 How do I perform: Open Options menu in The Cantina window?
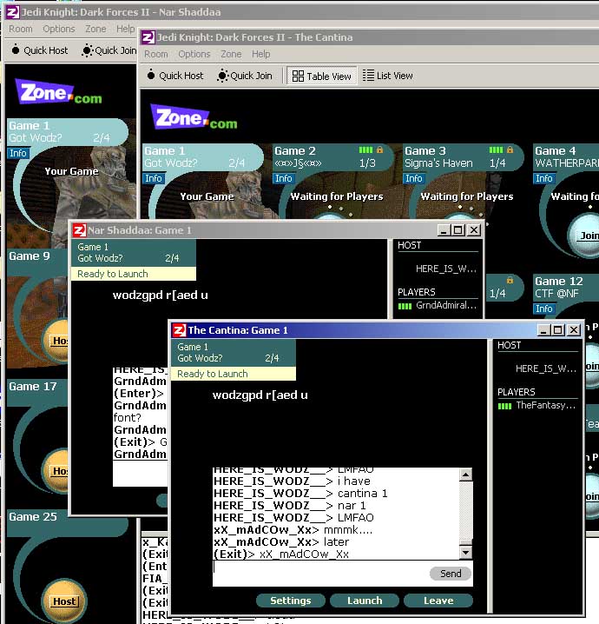(x=194, y=54)
